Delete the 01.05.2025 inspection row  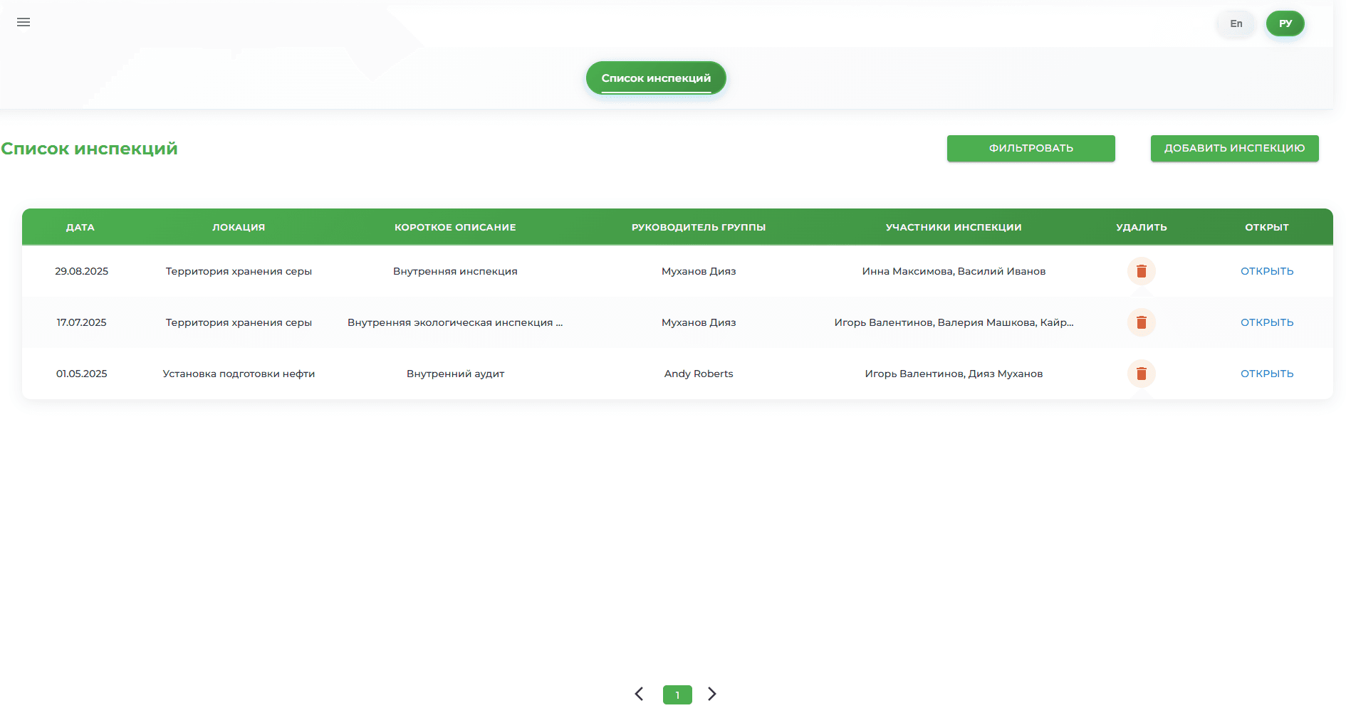[1141, 374]
